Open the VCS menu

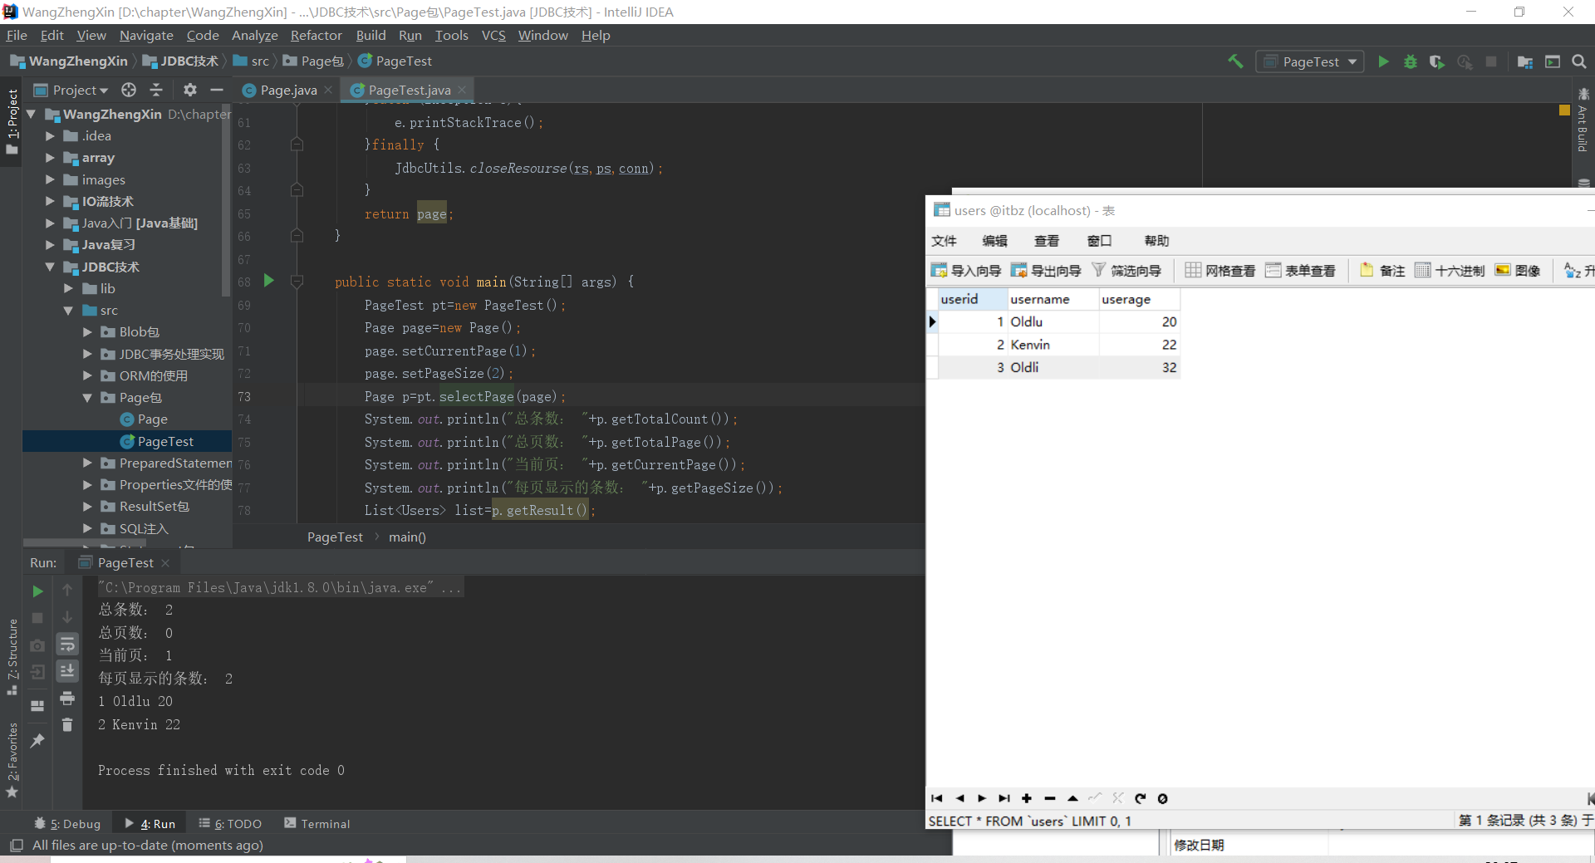click(x=493, y=35)
